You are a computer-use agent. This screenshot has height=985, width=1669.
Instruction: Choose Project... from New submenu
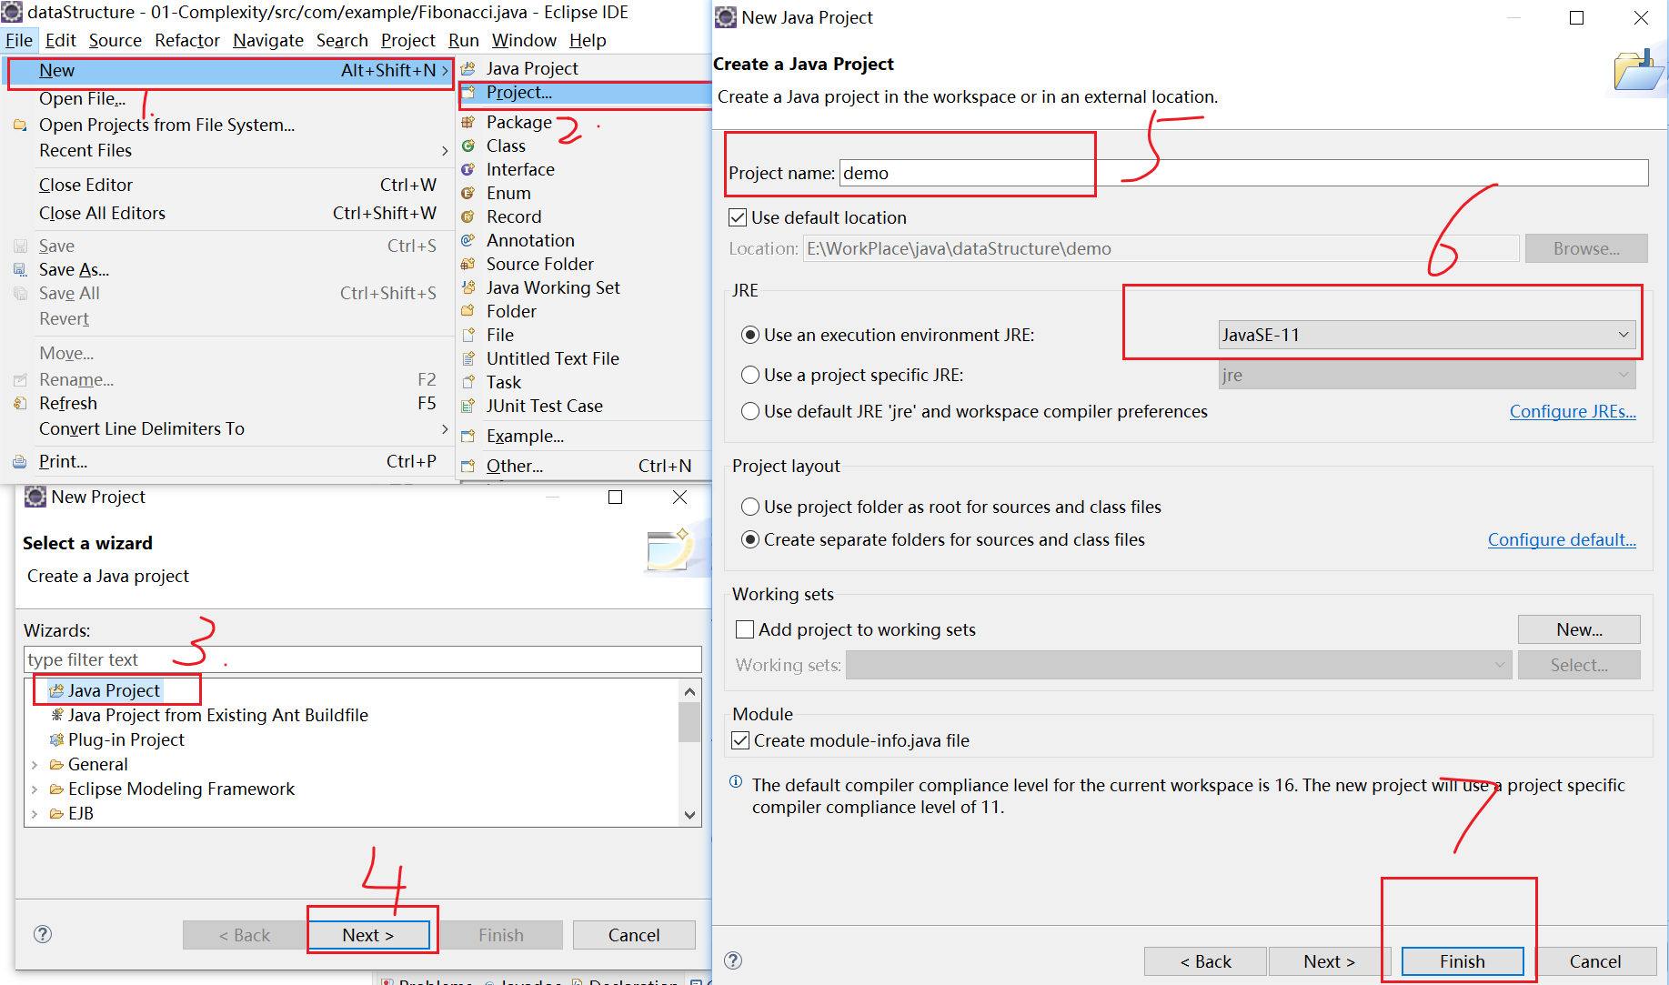click(585, 93)
